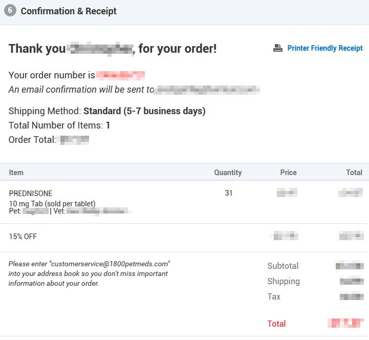This screenshot has height=340, width=369.
Task: Click the quantity value 31
Action: [x=229, y=193]
